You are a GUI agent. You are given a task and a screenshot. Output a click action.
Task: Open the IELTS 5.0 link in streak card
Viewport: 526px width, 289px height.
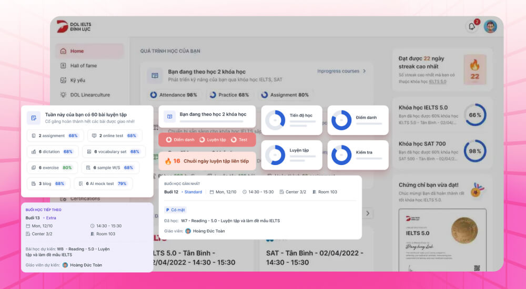point(437,81)
